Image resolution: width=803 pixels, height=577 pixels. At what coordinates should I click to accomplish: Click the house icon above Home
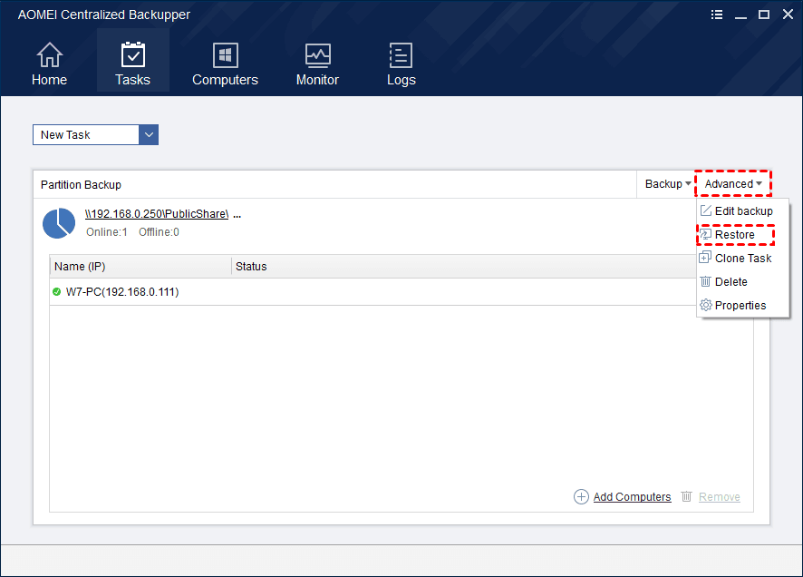tap(50, 54)
